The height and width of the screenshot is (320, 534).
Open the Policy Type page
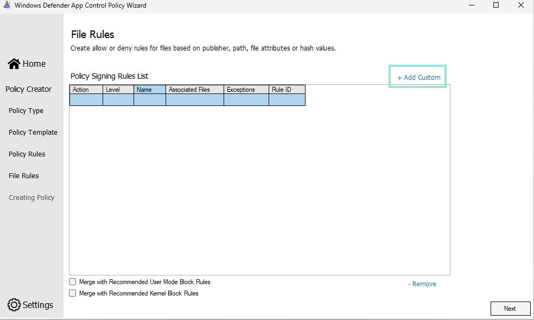tap(26, 111)
